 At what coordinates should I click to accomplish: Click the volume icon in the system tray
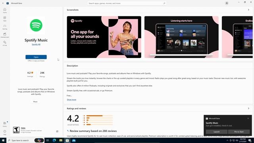[237, 140]
